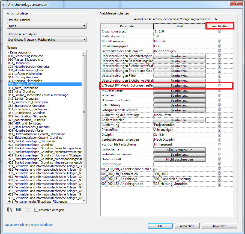The width and height of the screenshot is (245, 234).
Task: Click the Revit icon in title bar
Action: point(4,5)
